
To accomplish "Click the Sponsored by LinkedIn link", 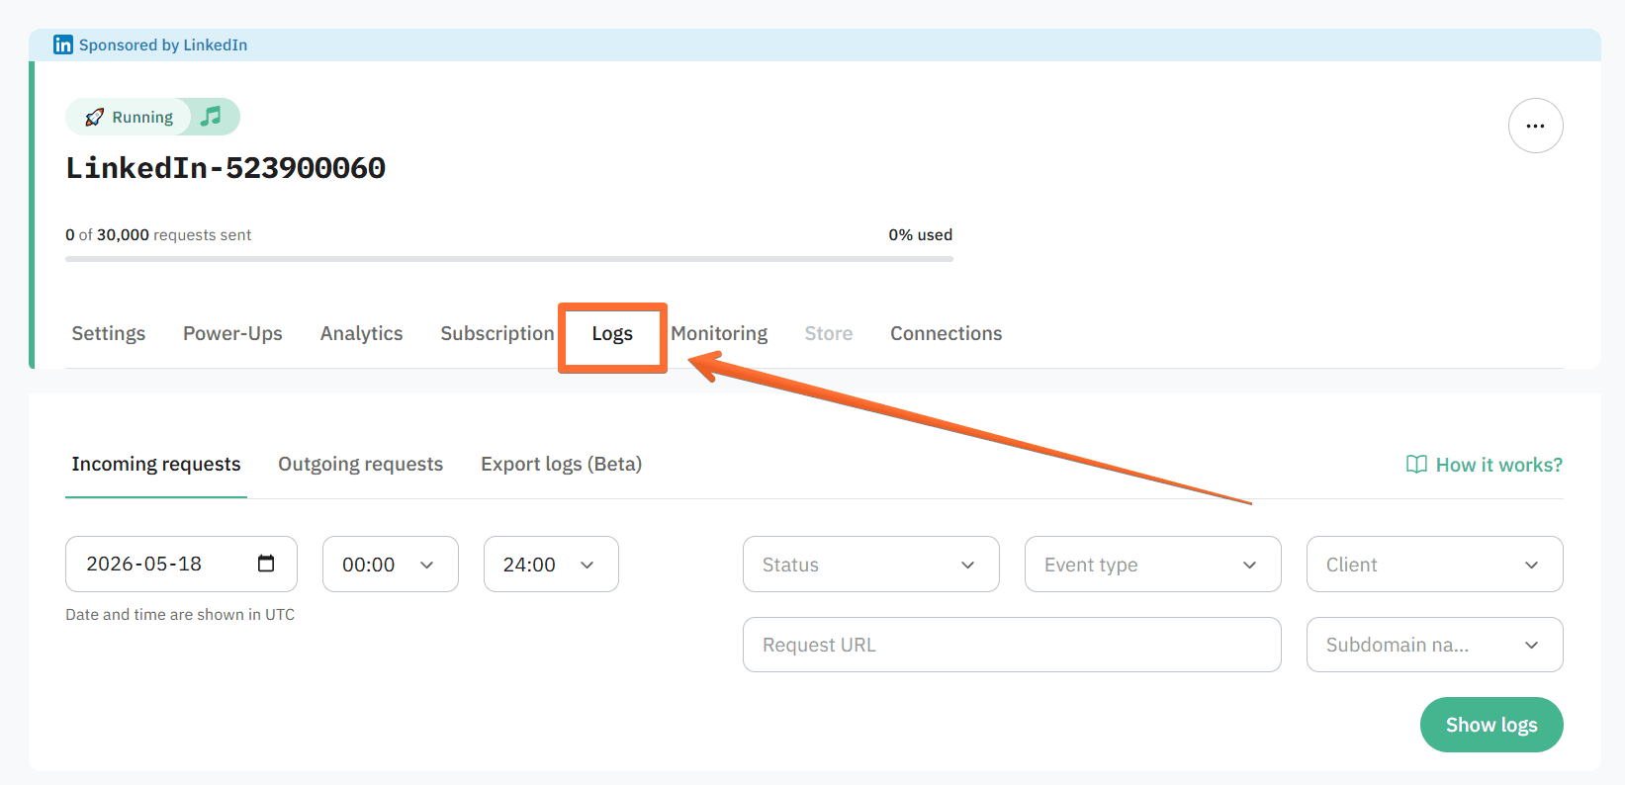I will click(x=163, y=44).
